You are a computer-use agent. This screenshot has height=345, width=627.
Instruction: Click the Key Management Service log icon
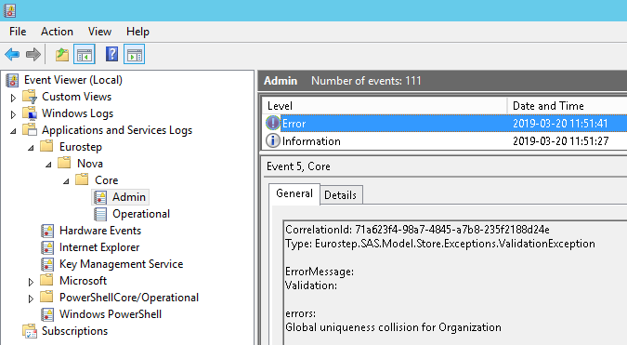47,264
